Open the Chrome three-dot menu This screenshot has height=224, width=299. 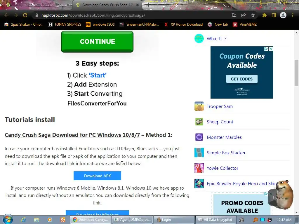pos(293,15)
